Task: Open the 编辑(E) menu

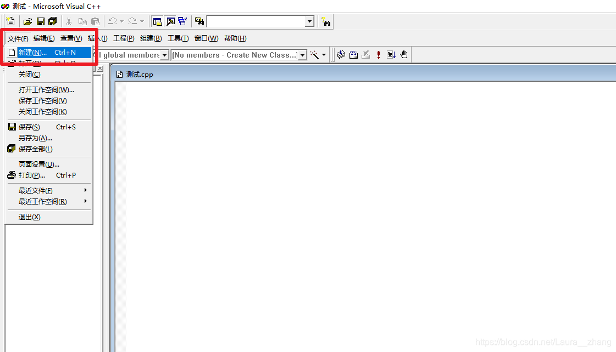Action: tap(44, 38)
